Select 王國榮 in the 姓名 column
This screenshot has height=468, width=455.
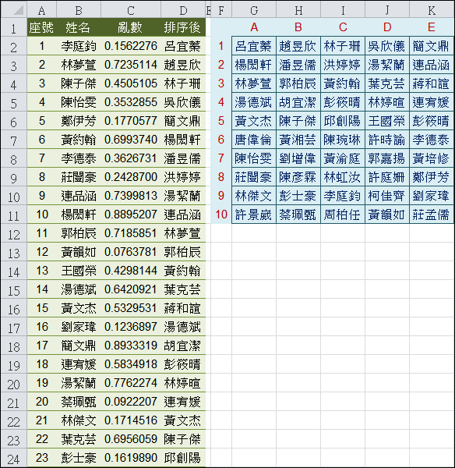tap(79, 271)
